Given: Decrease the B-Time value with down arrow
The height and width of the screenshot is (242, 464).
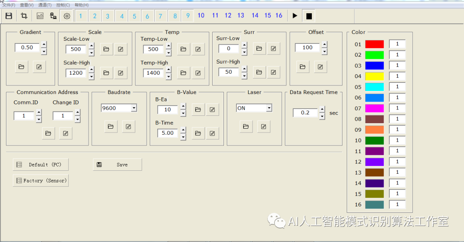Looking at the screenshot, I should click(183, 136).
